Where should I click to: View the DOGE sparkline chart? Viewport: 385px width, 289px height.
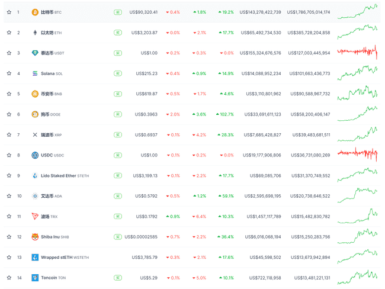click(358, 114)
